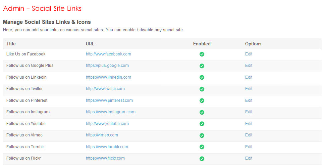The image size is (324, 167).
Task: Click the Instagram enabled status icon
Action: point(202,112)
